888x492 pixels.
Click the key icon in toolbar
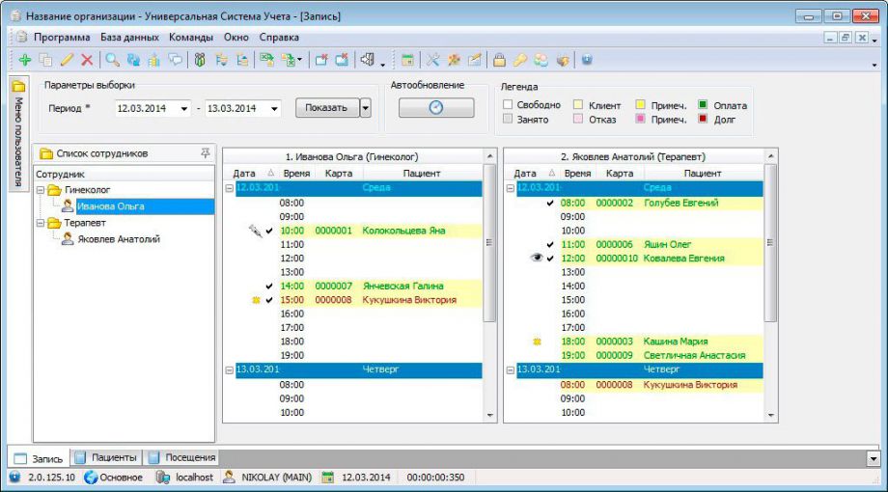click(x=519, y=60)
